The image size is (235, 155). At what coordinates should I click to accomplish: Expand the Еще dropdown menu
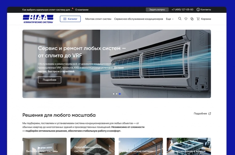169,19
